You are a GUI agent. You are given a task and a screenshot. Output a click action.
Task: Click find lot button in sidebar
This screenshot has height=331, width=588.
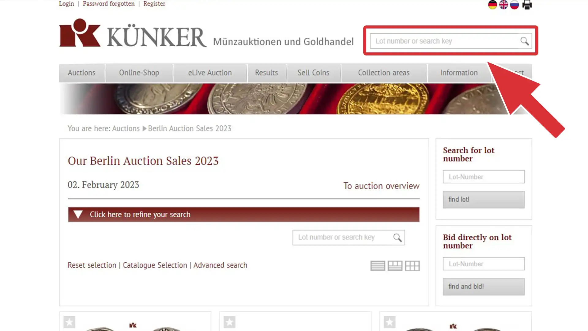(x=484, y=199)
